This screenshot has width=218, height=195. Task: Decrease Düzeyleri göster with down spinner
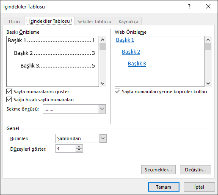(x=79, y=150)
